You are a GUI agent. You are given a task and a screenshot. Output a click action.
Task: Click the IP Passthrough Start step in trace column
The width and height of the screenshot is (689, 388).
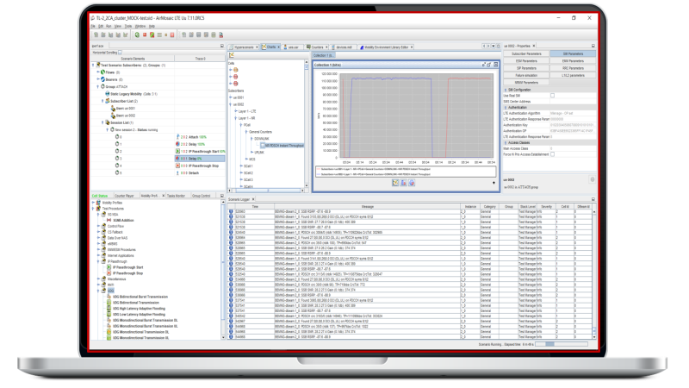[201, 152]
